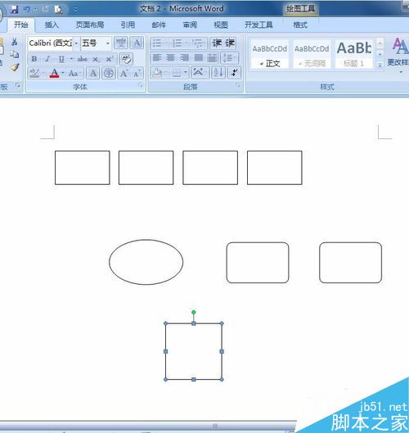
Task: Click the phonetic guide (文 with wén) icon
Action: tap(121, 43)
